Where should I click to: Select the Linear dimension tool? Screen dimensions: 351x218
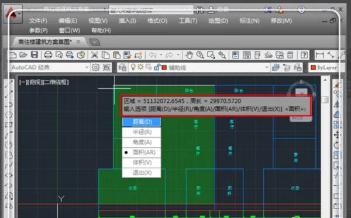click(x=319, y=55)
